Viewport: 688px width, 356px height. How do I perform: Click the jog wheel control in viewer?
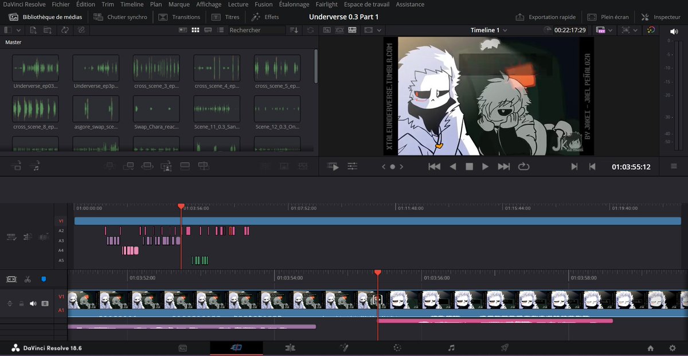point(392,167)
